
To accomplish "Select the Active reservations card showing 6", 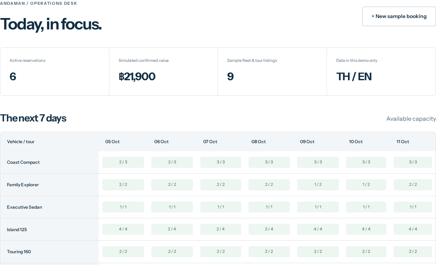I will point(54,72).
